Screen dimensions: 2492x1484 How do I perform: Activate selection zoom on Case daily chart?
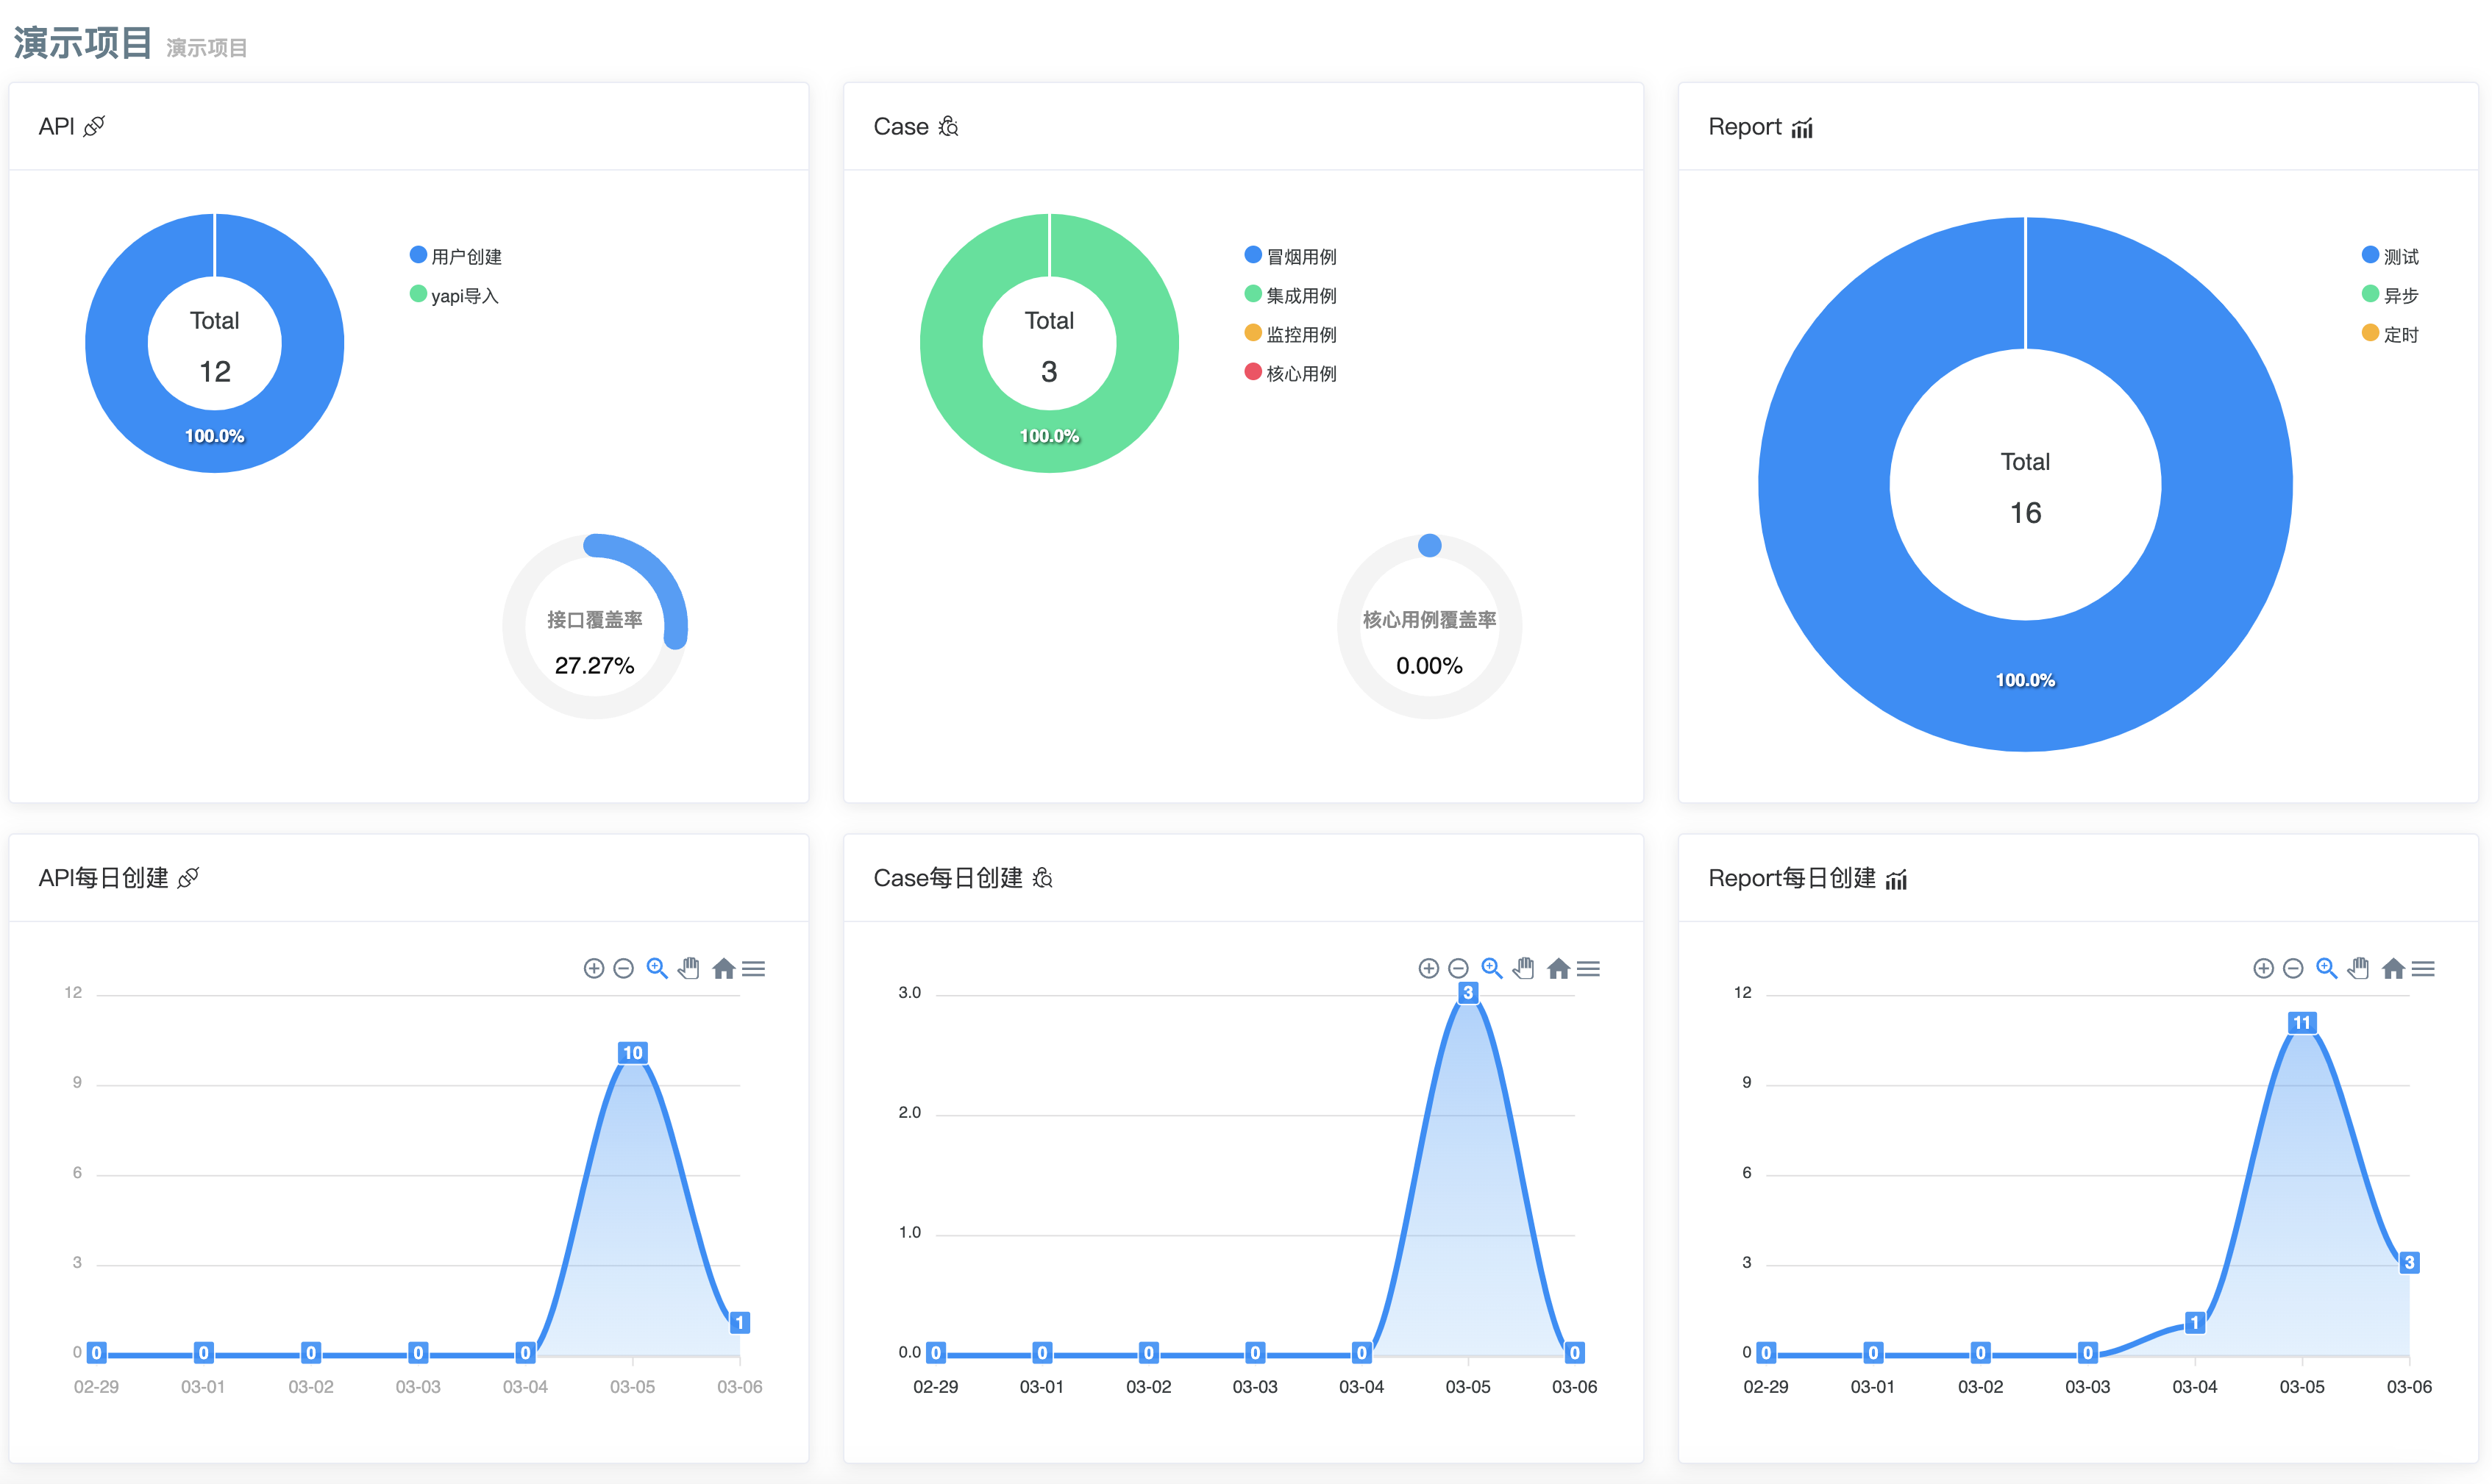1491,968
